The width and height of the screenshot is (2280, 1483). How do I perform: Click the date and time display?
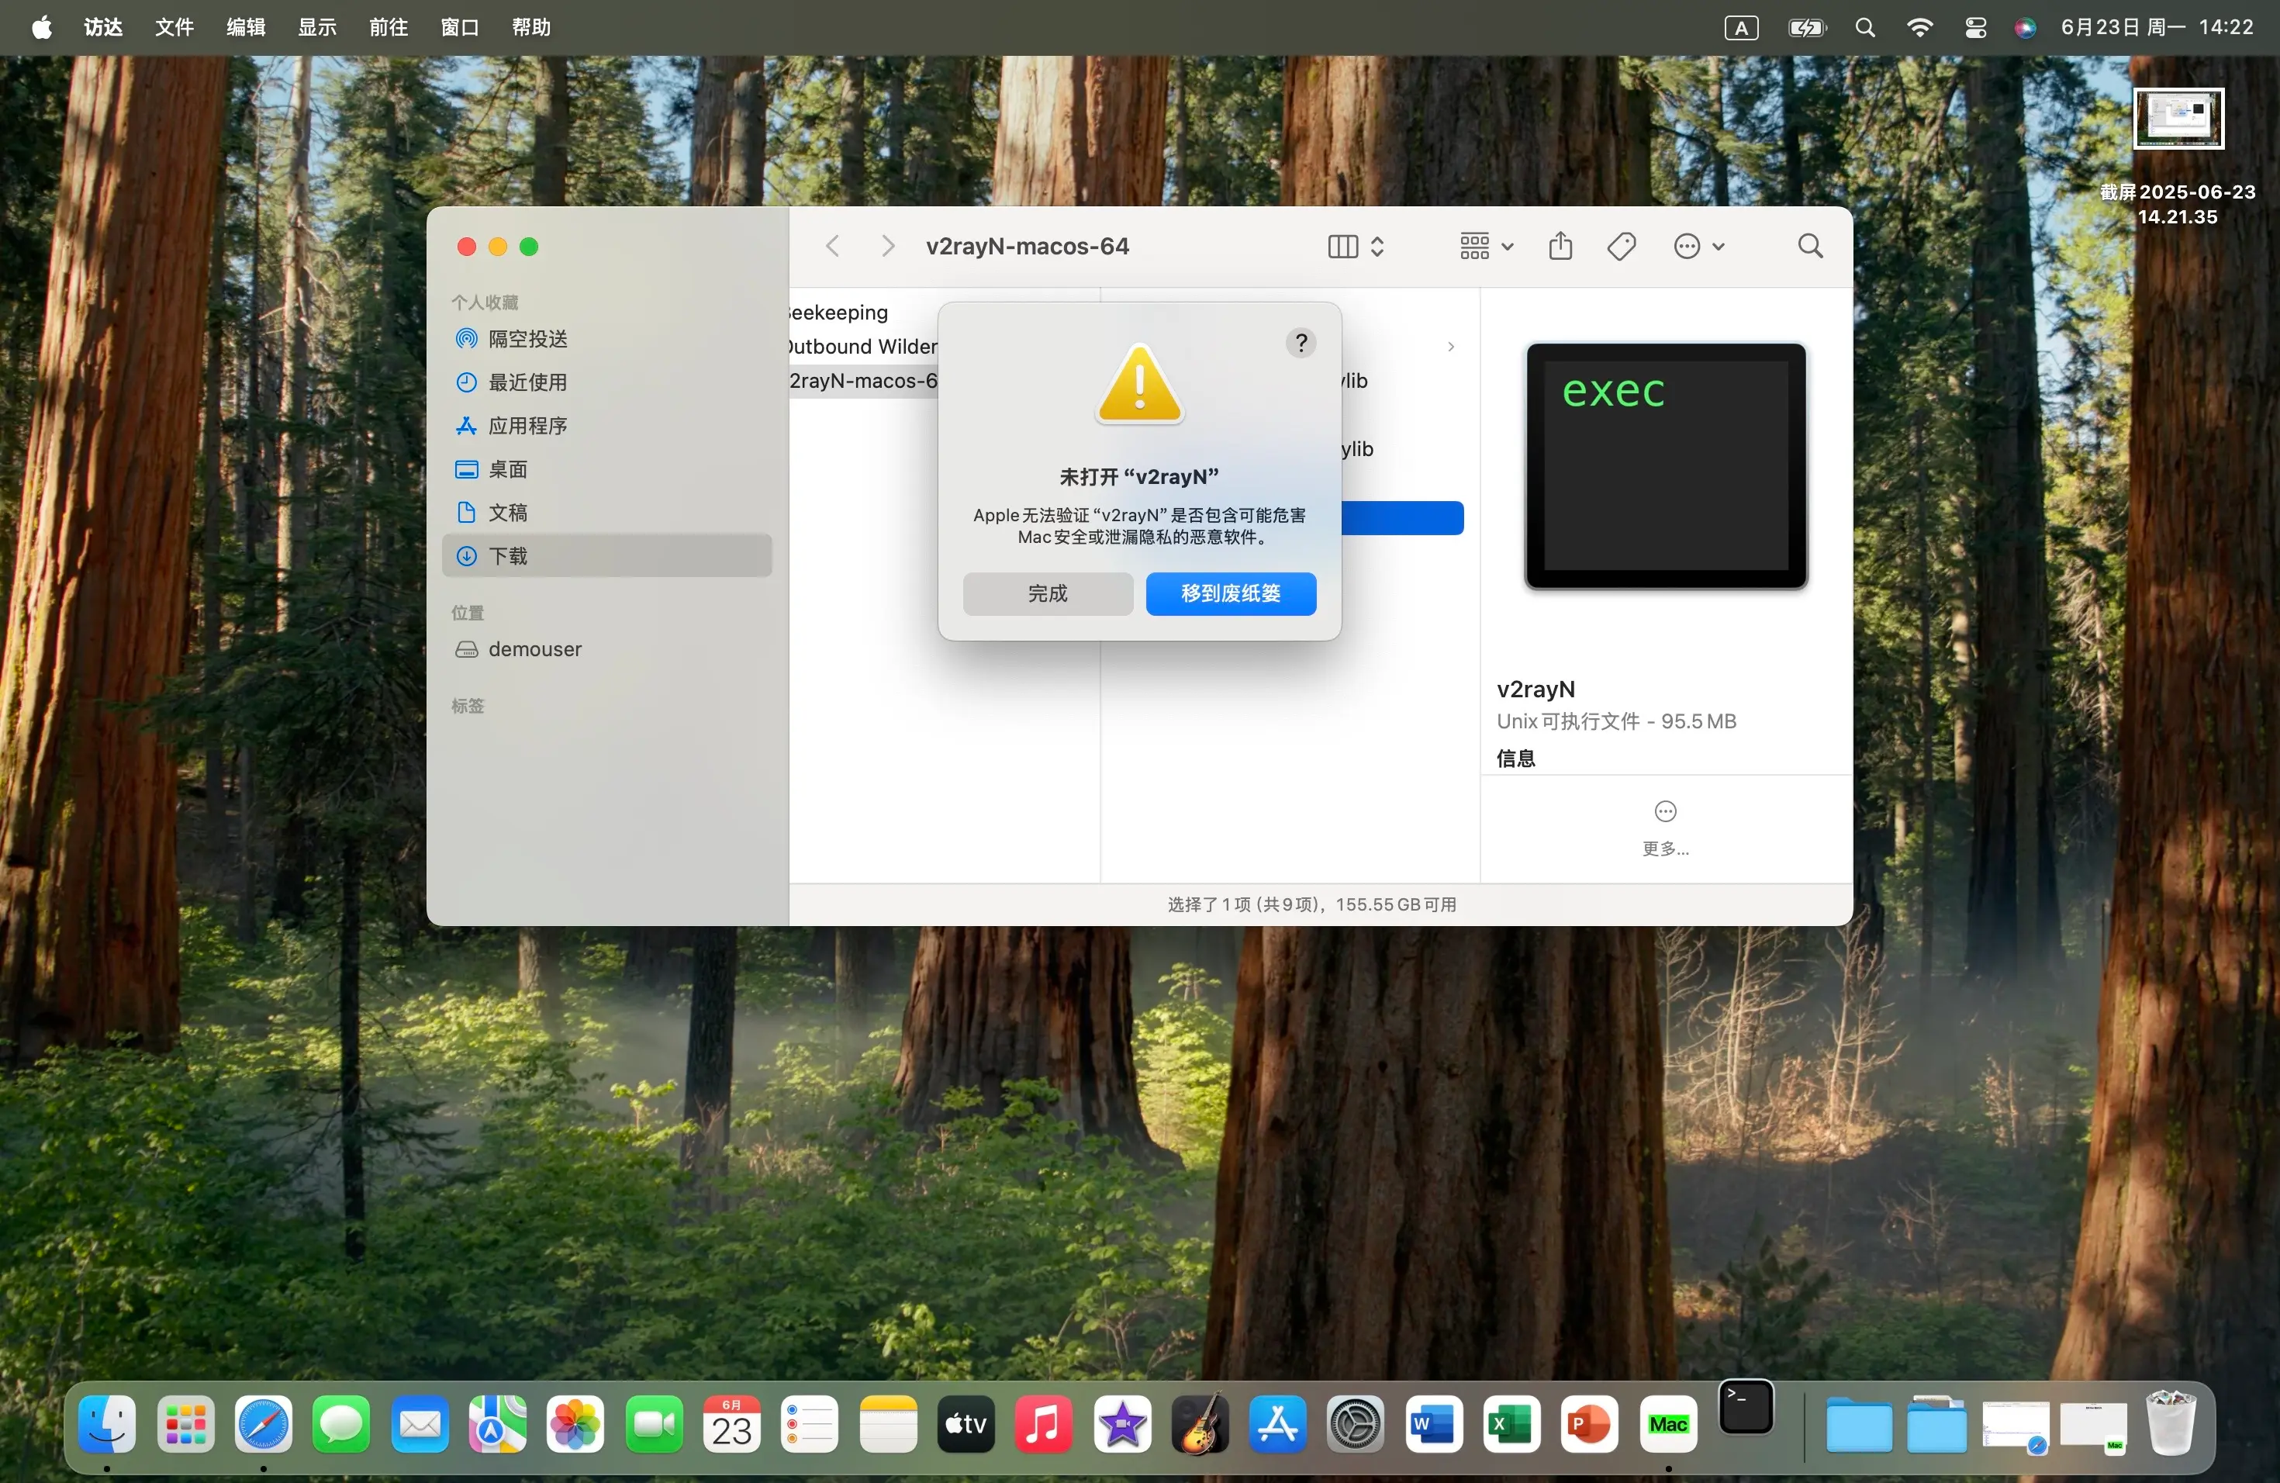pos(2157,27)
